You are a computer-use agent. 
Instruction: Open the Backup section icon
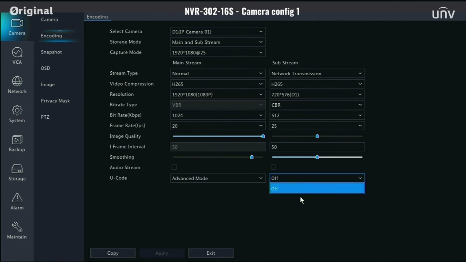[x=17, y=140]
